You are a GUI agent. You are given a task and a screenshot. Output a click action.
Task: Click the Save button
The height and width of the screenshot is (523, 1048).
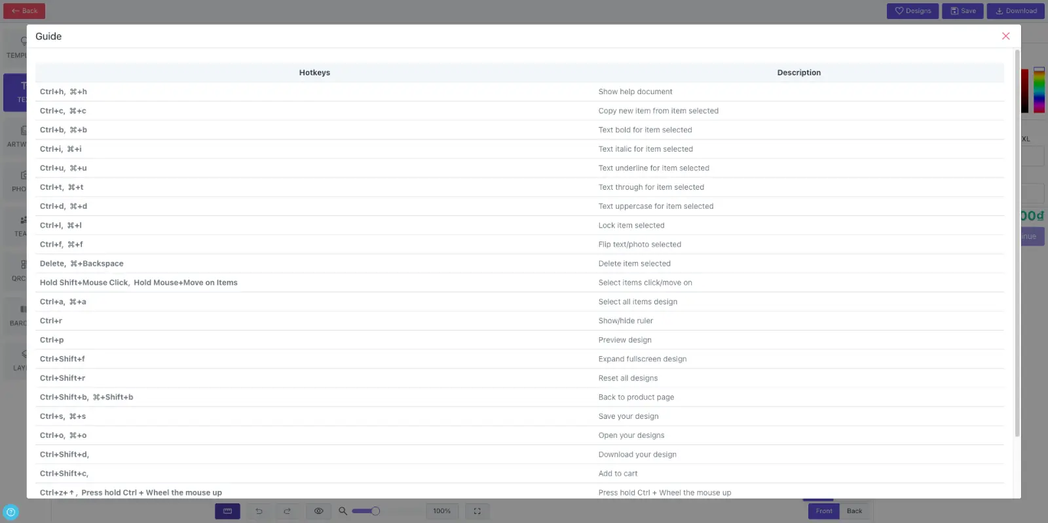tap(963, 11)
